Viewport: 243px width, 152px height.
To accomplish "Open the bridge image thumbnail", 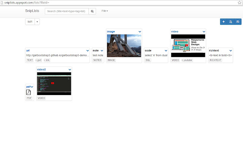I will (124, 46).
